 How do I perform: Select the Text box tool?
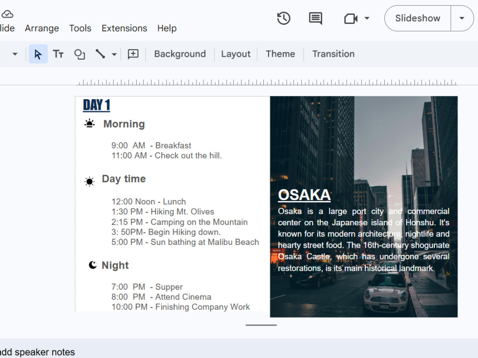tap(58, 54)
